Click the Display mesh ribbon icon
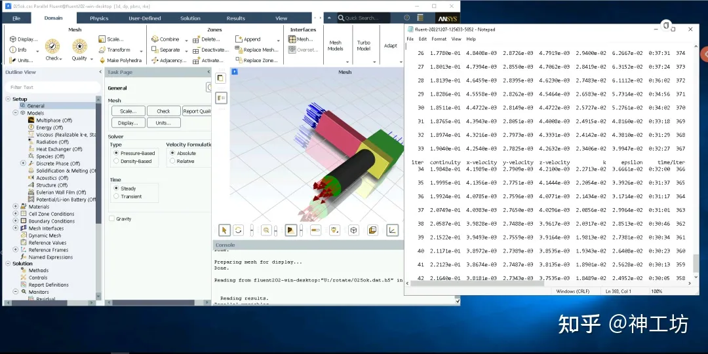Viewport: 708px width, 354px height. (12, 39)
